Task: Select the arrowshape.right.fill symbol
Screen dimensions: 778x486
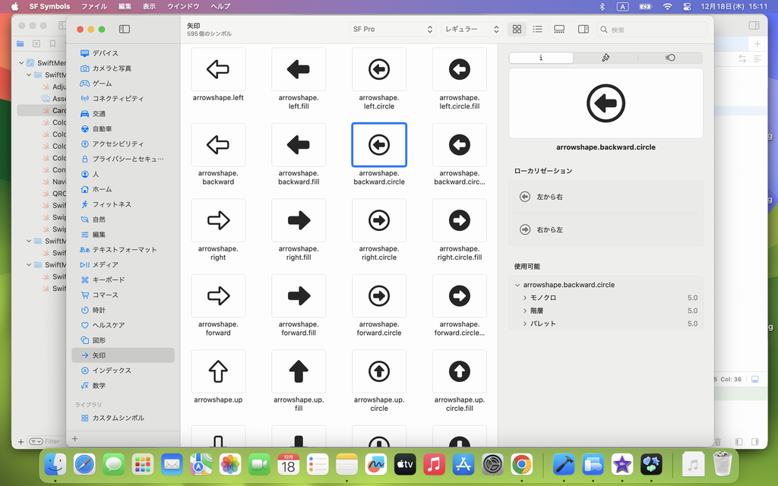Action: pyautogui.click(x=299, y=220)
